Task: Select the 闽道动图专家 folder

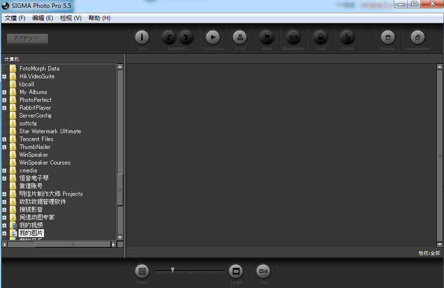Action: click(37, 217)
